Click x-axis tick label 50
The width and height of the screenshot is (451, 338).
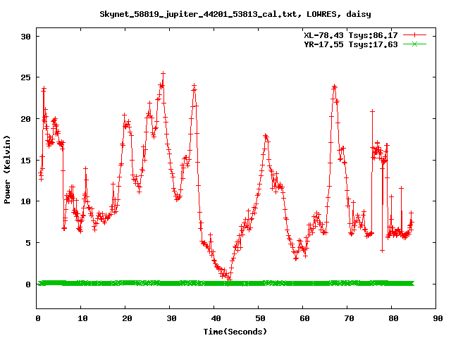click(260, 318)
